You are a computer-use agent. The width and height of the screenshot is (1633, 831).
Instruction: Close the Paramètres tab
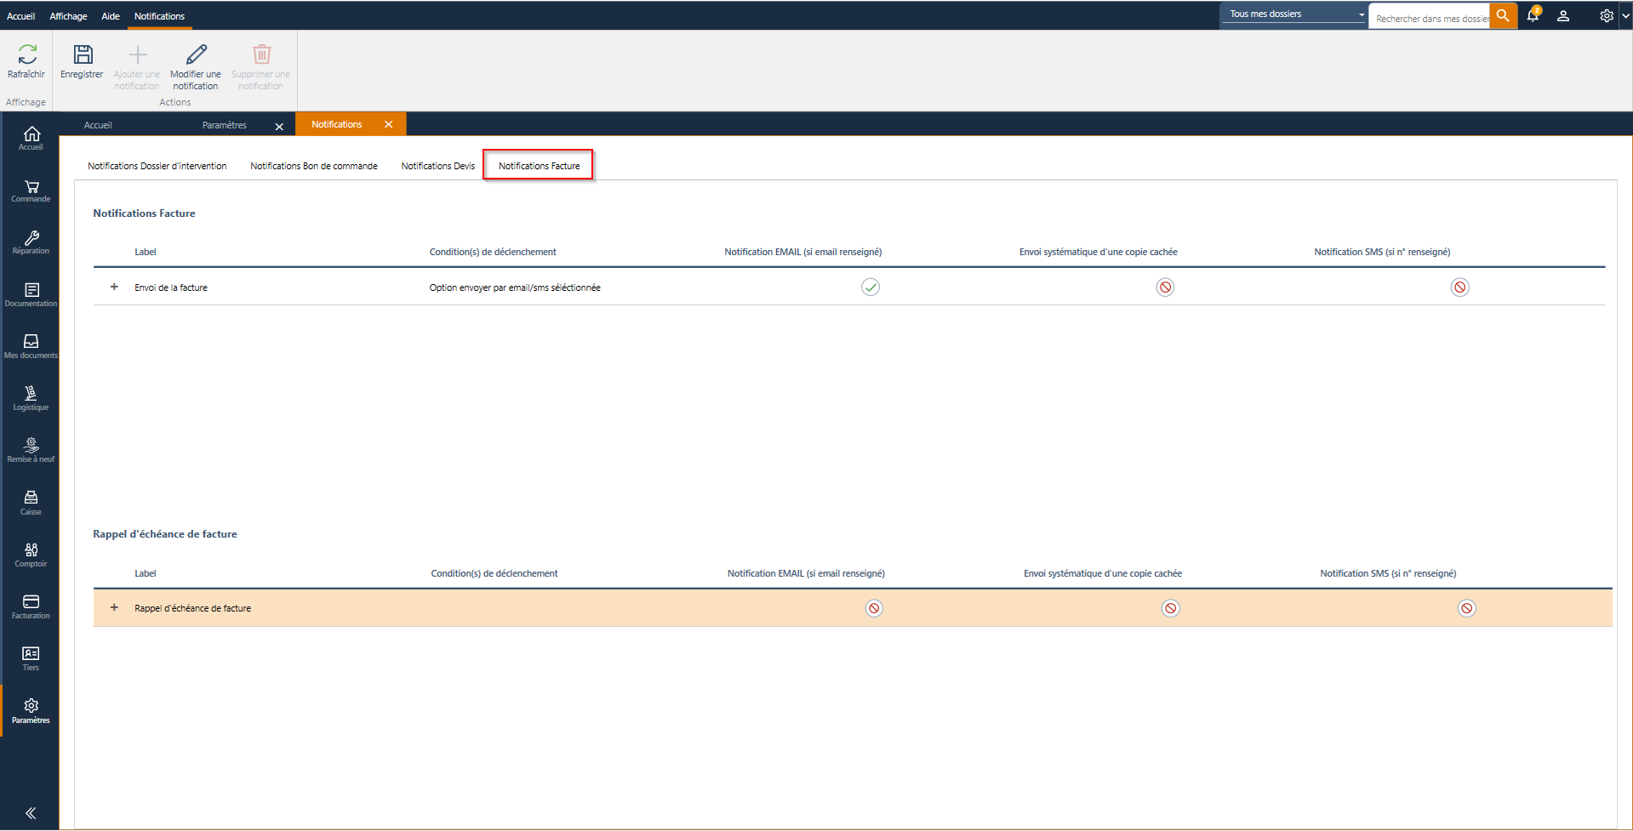pos(279,126)
